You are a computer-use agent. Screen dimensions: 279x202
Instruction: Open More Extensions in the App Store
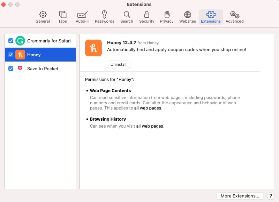point(240,196)
